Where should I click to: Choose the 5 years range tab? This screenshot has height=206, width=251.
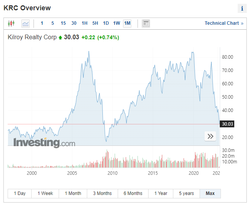click(x=186, y=193)
